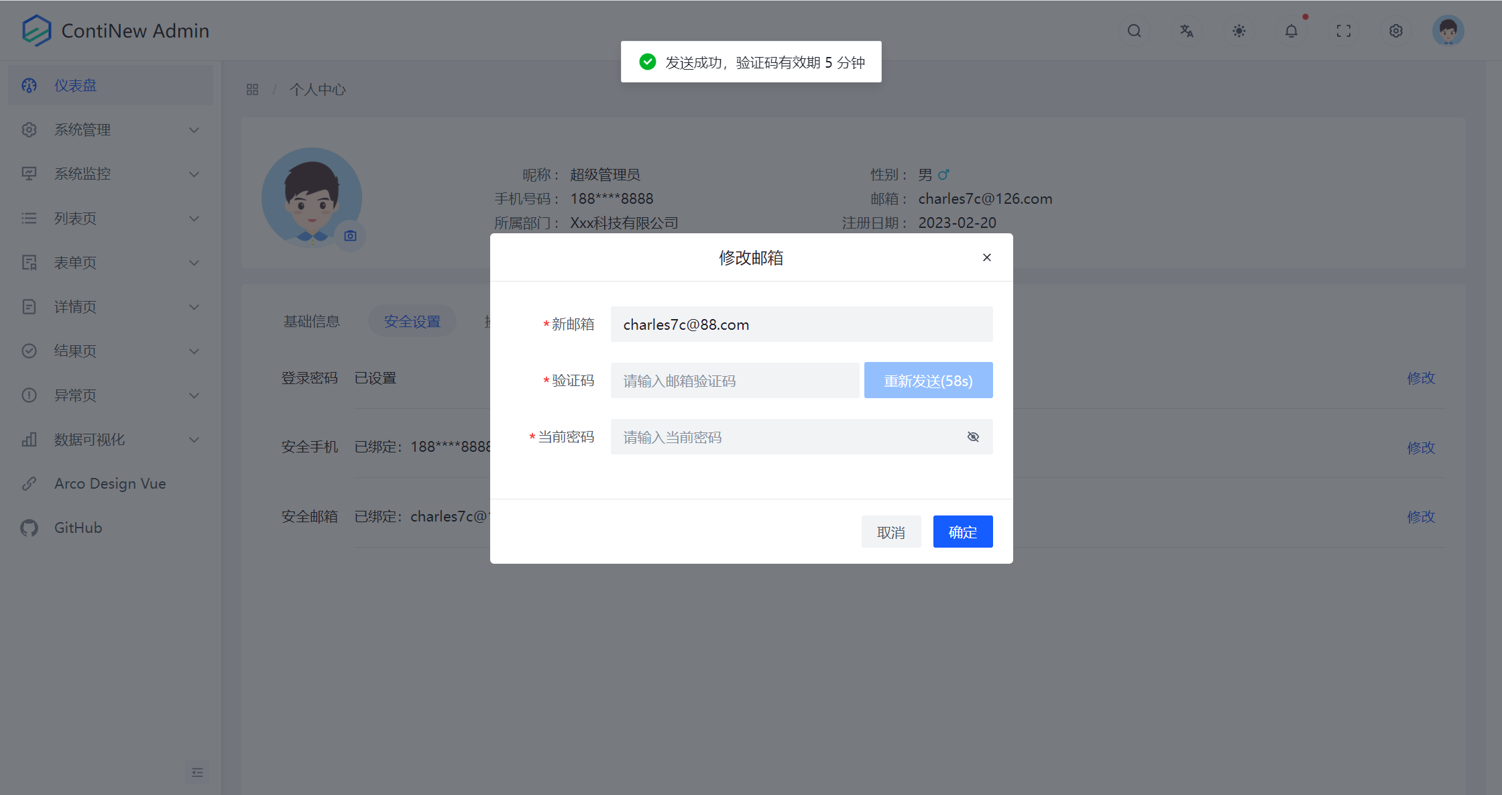Click the 结果页 check-circle icon in sidebar
The height and width of the screenshot is (795, 1502).
point(29,351)
